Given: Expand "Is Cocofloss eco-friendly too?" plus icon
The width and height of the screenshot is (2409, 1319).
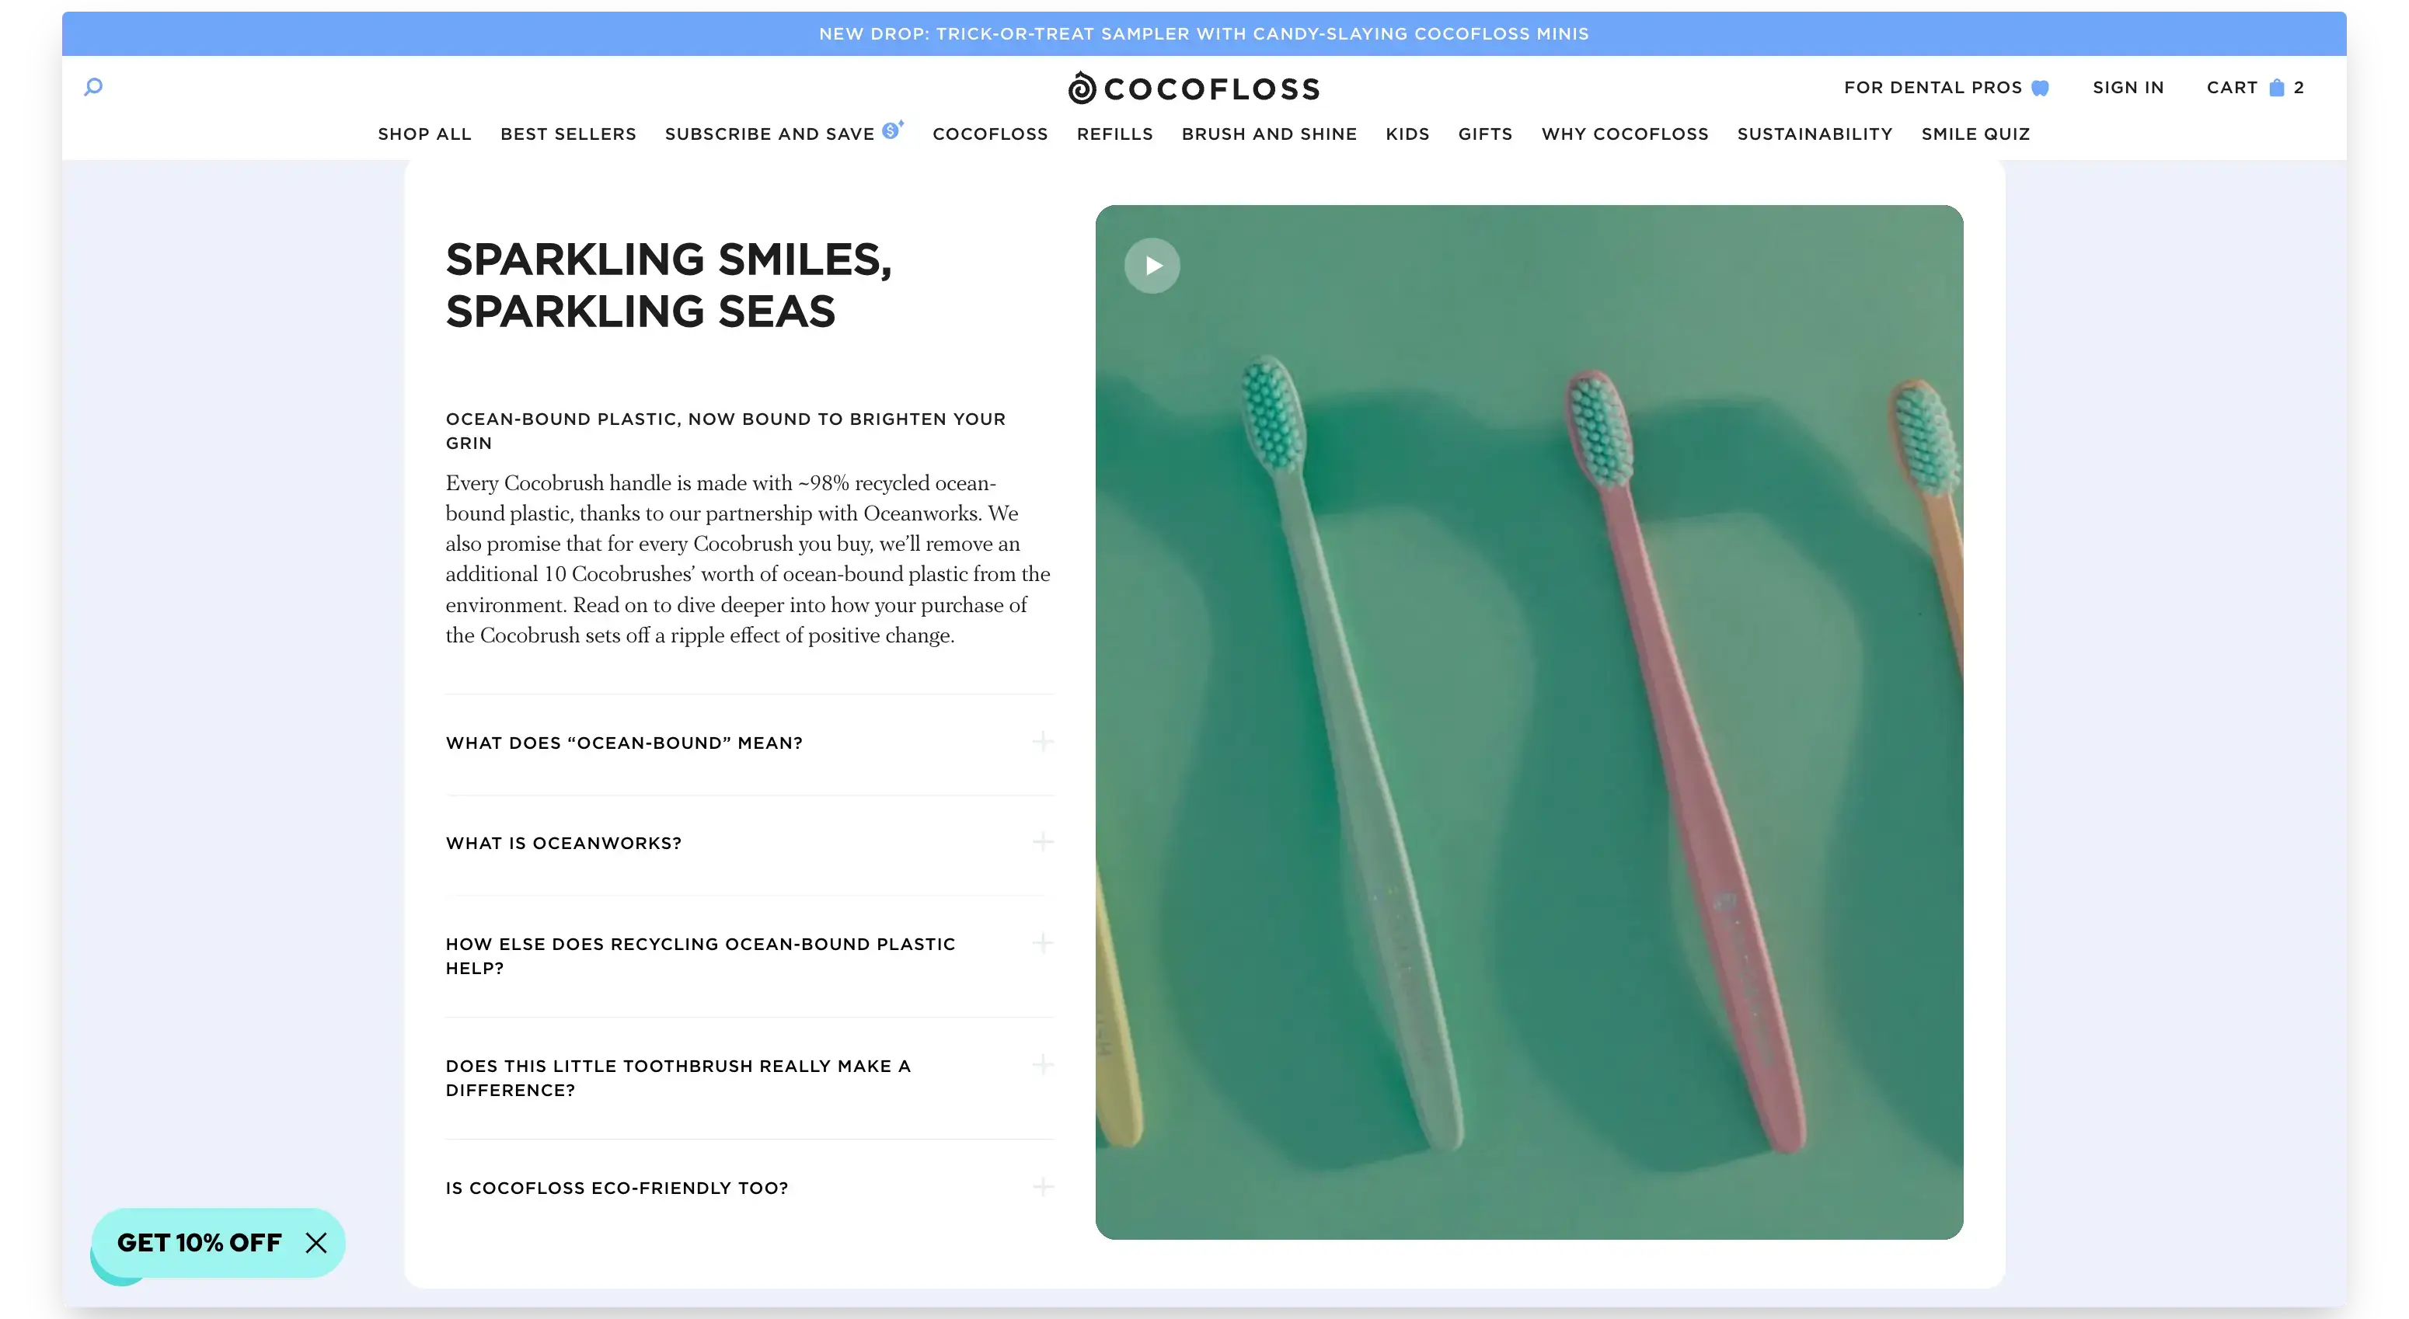Looking at the screenshot, I should (1042, 1187).
